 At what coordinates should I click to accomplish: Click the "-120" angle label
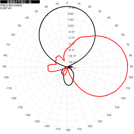point(13,98)
